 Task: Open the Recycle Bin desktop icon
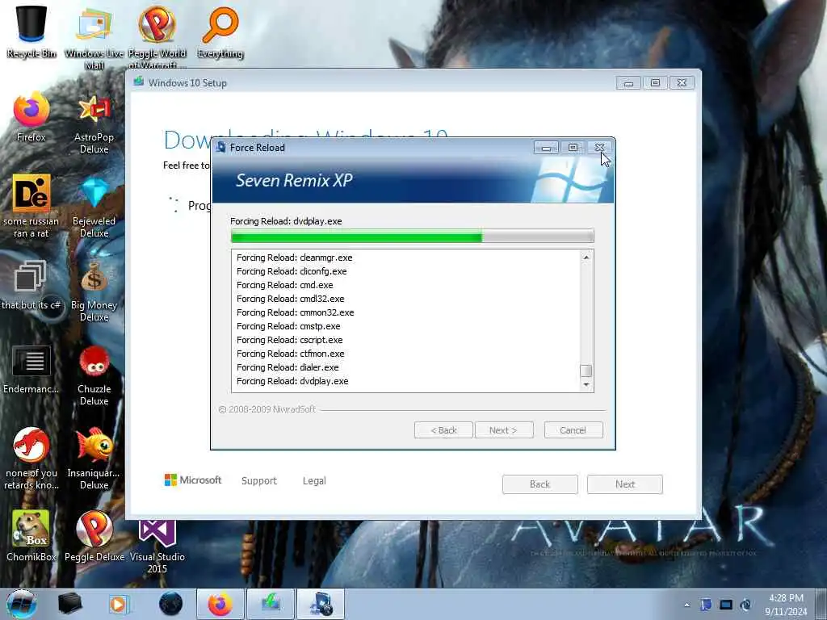click(31, 31)
